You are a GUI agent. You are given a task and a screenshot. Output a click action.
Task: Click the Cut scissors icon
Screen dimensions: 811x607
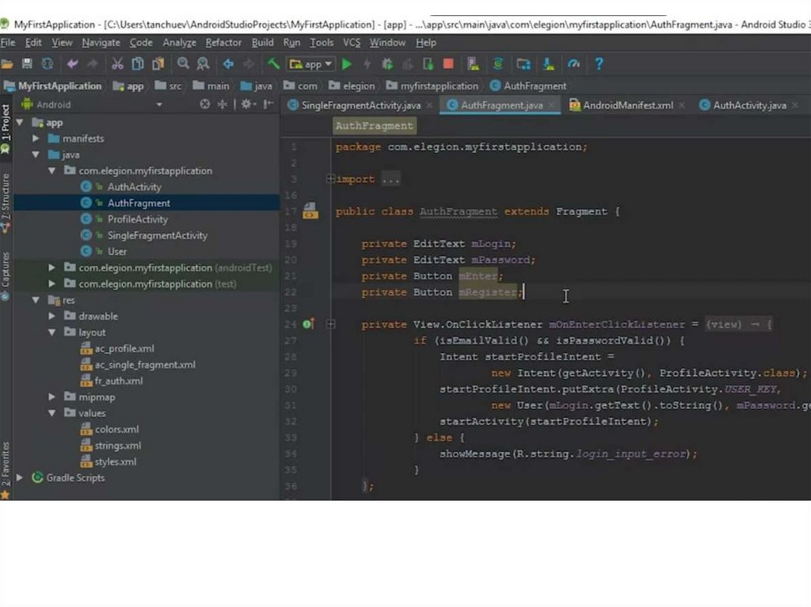117,64
